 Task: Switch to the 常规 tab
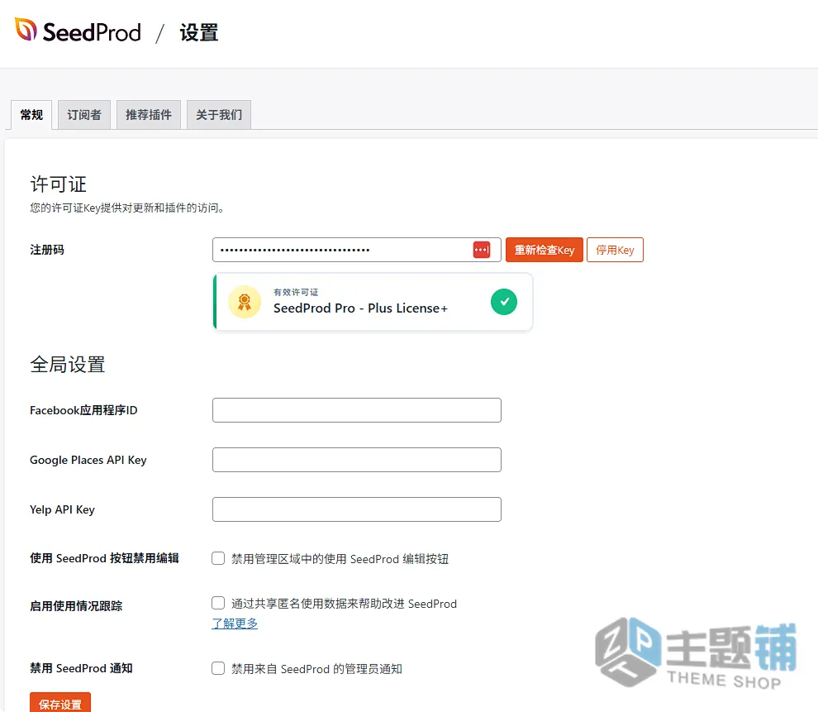(x=31, y=115)
